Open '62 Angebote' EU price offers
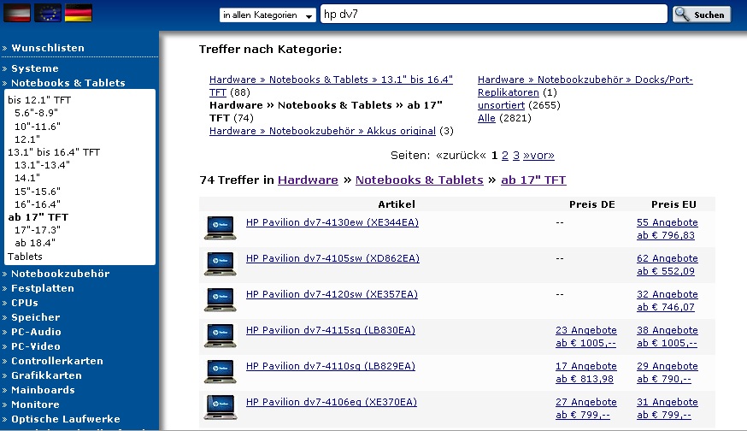The width and height of the screenshot is (747, 431). [667, 258]
